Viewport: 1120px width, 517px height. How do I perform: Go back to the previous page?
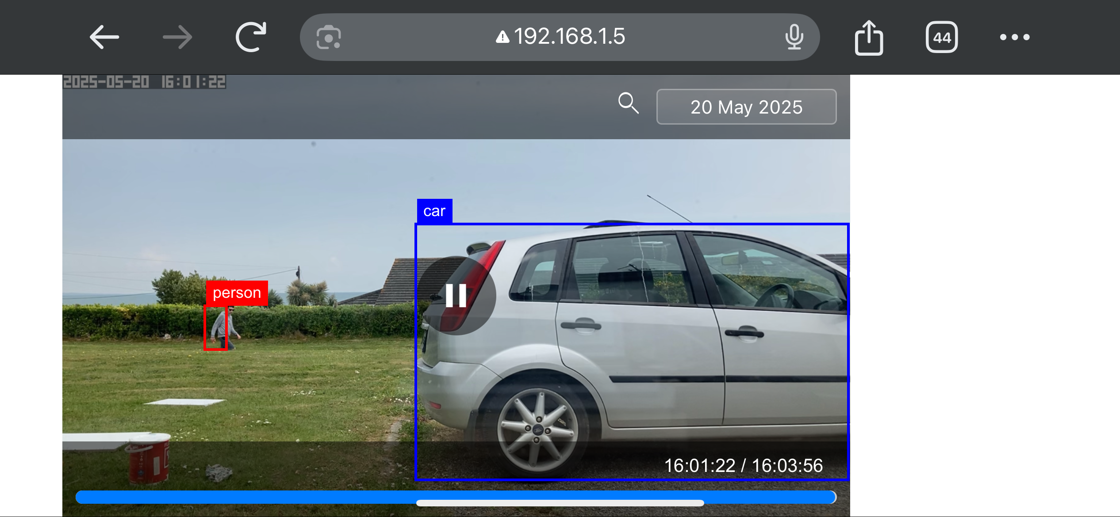coord(104,37)
